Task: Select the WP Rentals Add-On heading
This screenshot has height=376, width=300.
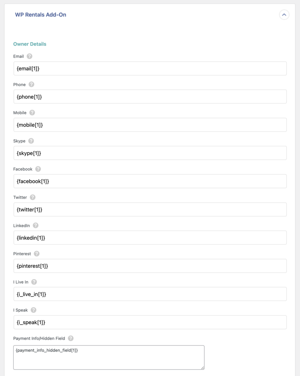Action: (x=40, y=15)
